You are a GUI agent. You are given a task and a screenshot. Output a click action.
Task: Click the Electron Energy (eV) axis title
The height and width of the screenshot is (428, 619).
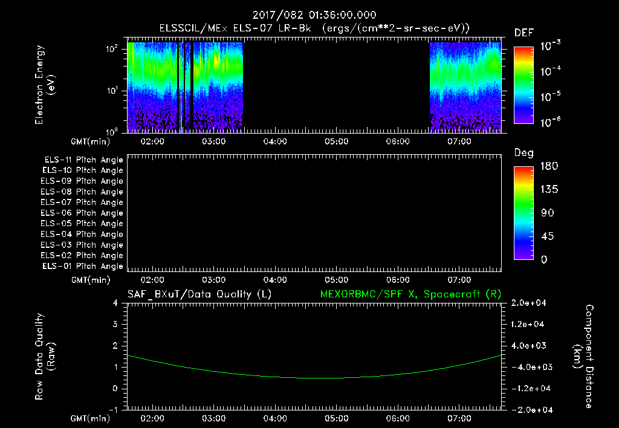point(45,85)
